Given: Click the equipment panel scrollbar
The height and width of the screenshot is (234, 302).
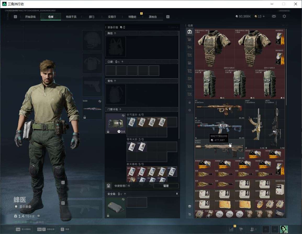Looking at the screenshot, I should (x=179, y=85).
